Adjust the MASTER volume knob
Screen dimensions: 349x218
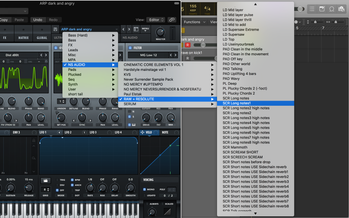point(160,32)
